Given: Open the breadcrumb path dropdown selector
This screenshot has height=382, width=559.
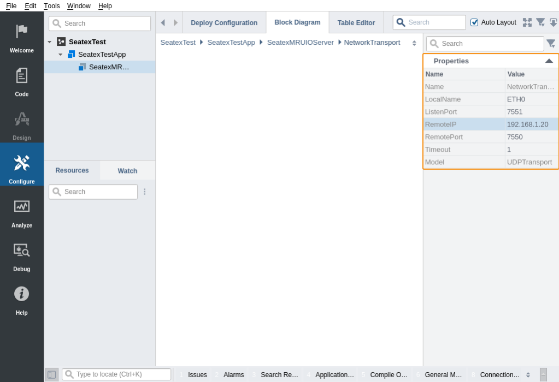Looking at the screenshot, I should pos(414,43).
